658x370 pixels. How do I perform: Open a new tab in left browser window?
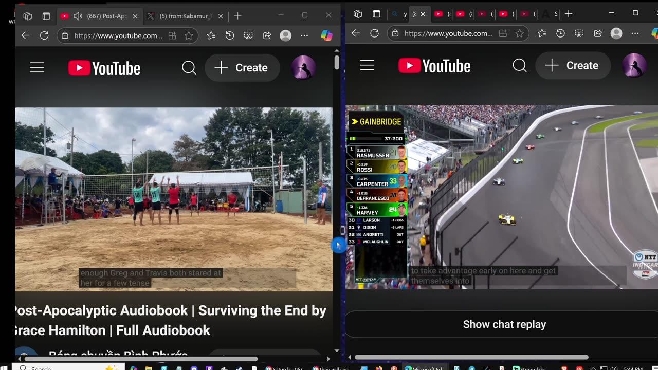237,16
